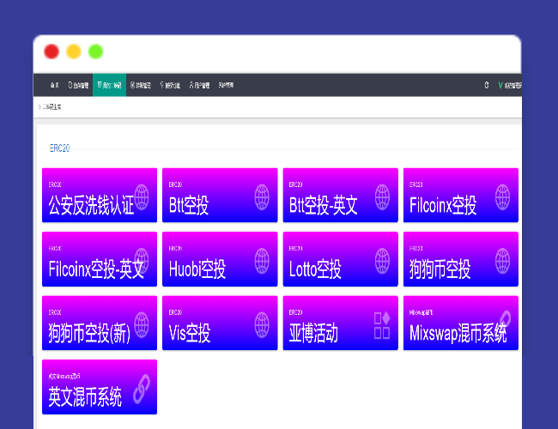The height and width of the screenshot is (429, 558).
Task: Click the green V logo icon
Action: tap(500, 85)
